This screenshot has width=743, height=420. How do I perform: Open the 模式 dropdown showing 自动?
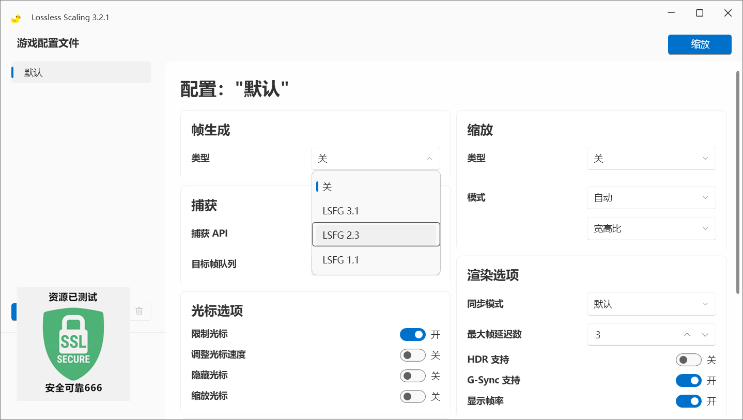[652, 197]
